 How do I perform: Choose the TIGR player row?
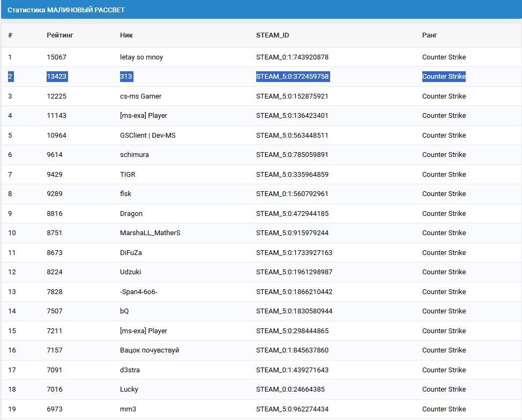[129, 175]
